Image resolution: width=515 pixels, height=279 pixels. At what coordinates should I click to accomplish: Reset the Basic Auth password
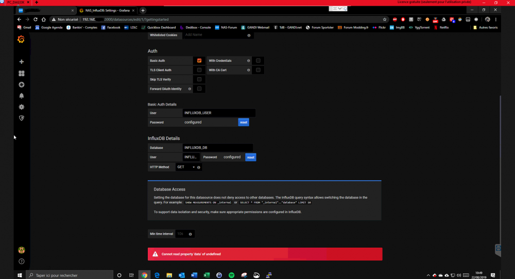[244, 123]
